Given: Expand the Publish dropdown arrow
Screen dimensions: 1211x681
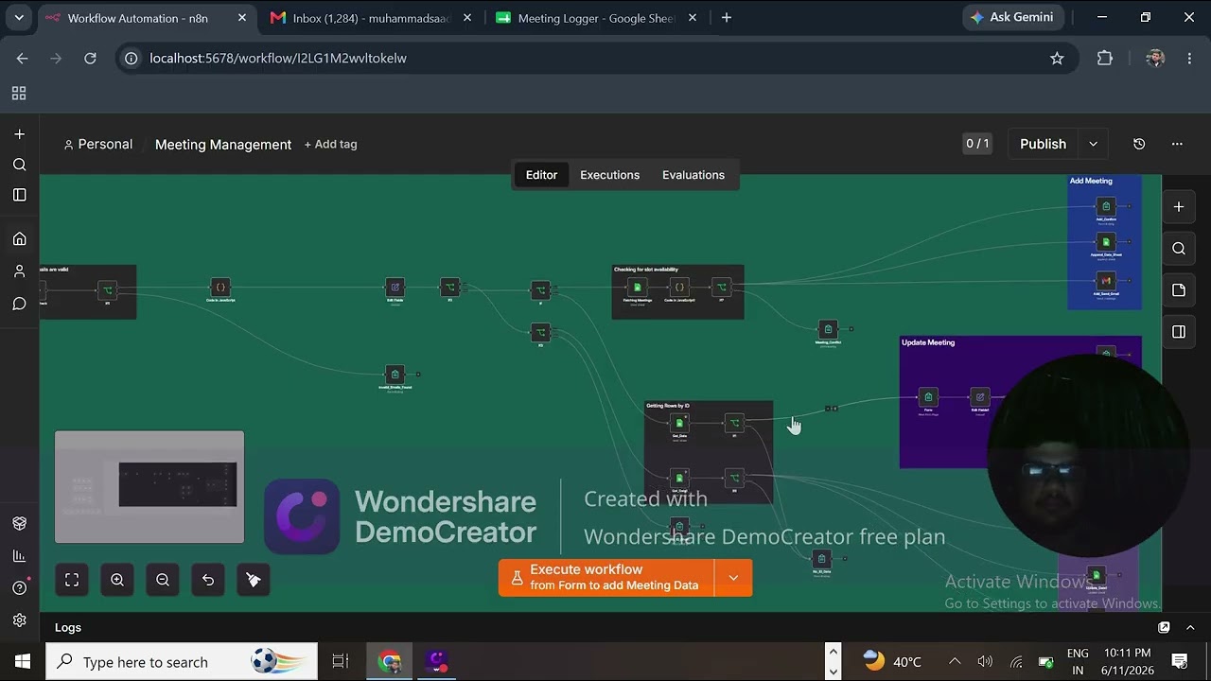Looking at the screenshot, I should (x=1093, y=144).
